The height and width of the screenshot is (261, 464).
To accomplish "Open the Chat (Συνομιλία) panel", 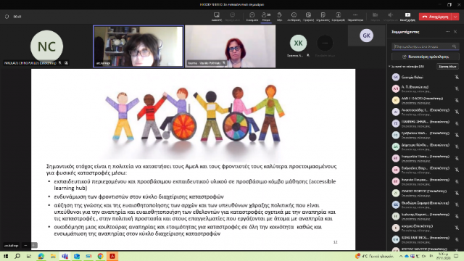I will coord(252,17).
